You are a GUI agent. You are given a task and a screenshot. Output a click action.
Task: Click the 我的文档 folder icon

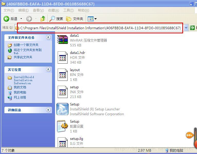(10, 88)
